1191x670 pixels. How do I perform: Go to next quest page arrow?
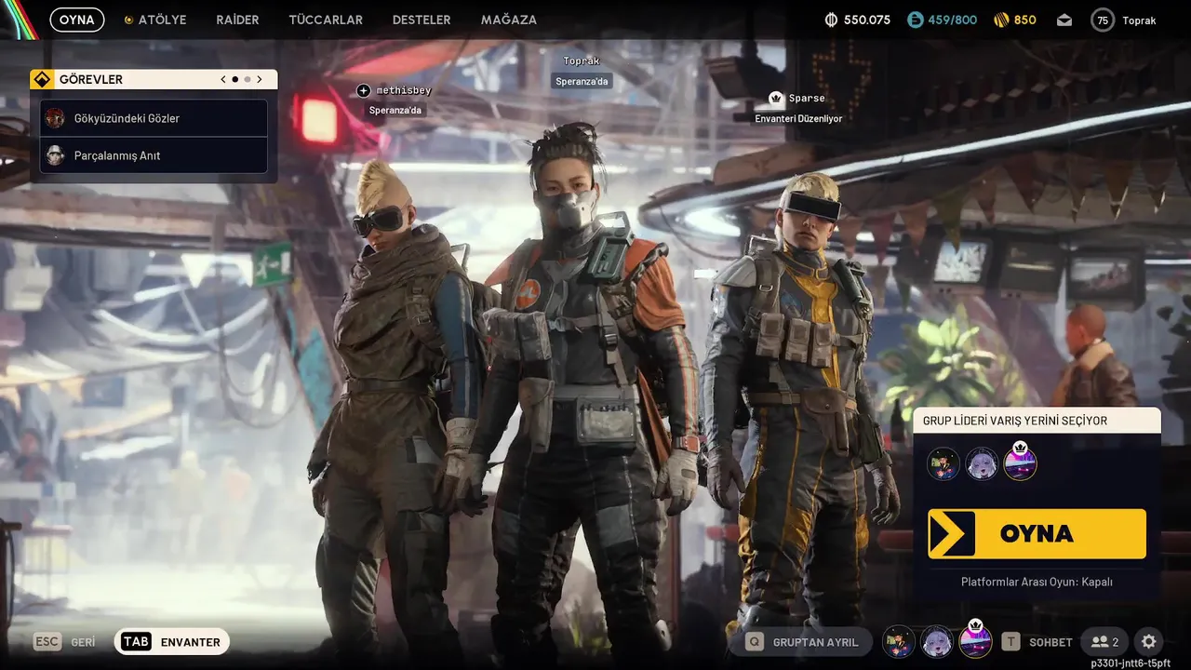click(x=260, y=79)
